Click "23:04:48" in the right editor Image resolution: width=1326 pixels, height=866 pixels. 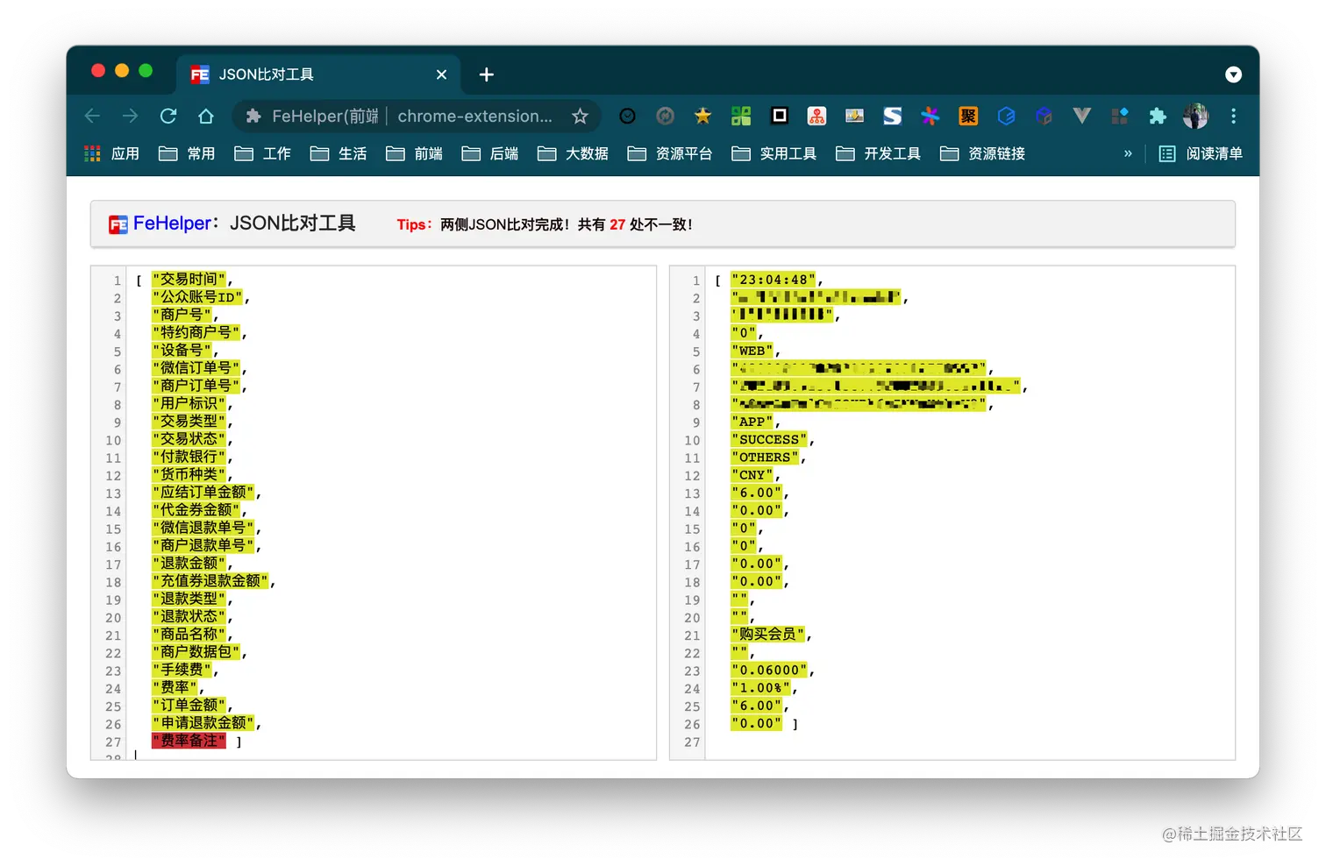pos(773,280)
